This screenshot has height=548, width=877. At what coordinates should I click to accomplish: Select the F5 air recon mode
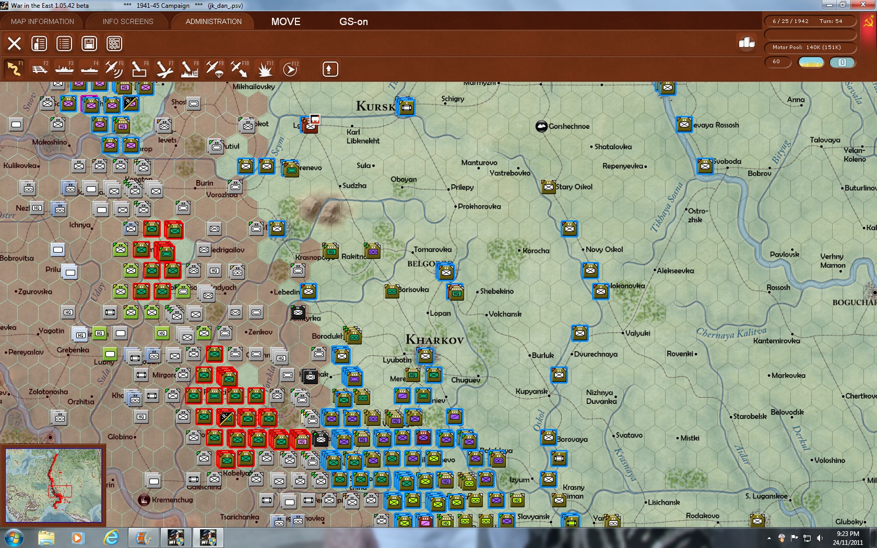pyautogui.click(x=114, y=69)
